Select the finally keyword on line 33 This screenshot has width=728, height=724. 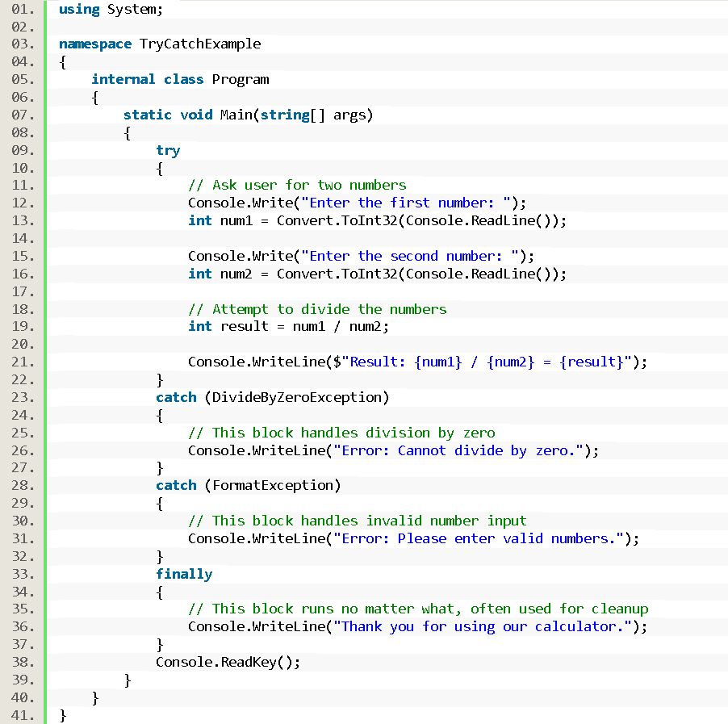[x=184, y=573]
